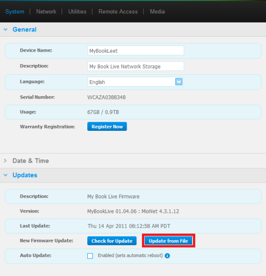Viewport: 266px width, 276px height.
Task: Open the System tab
Action: tap(15, 12)
